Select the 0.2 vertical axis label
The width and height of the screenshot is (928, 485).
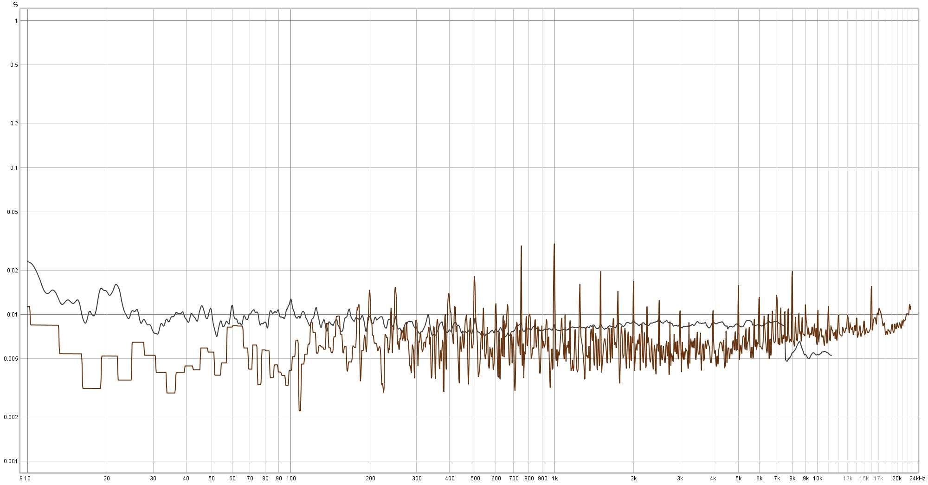(x=14, y=123)
